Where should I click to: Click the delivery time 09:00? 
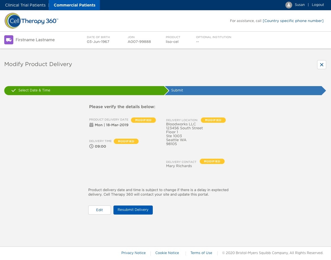point(100,147)
